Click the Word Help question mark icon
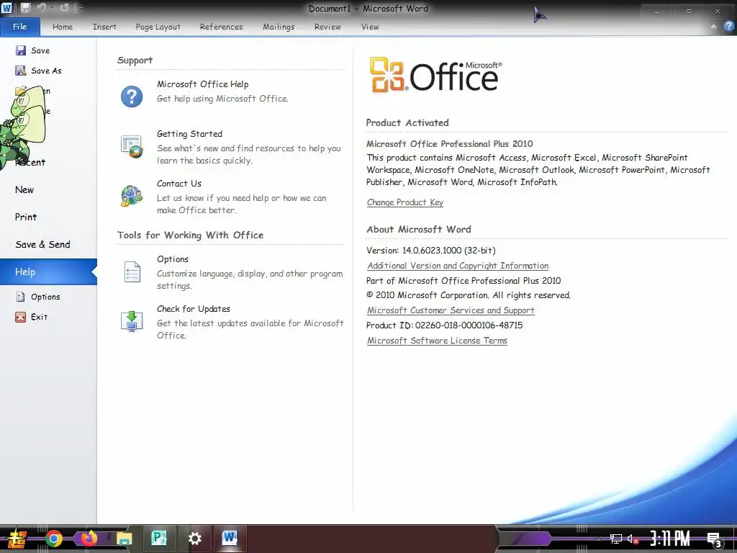 [728, 27]
